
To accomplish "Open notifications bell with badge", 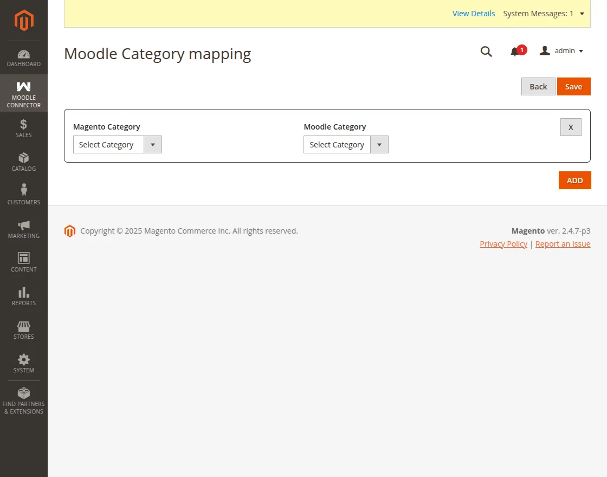I will 518,51.
